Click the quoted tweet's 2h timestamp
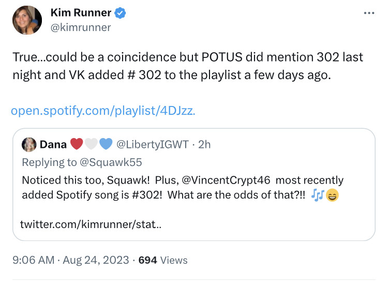 (204, 145)
